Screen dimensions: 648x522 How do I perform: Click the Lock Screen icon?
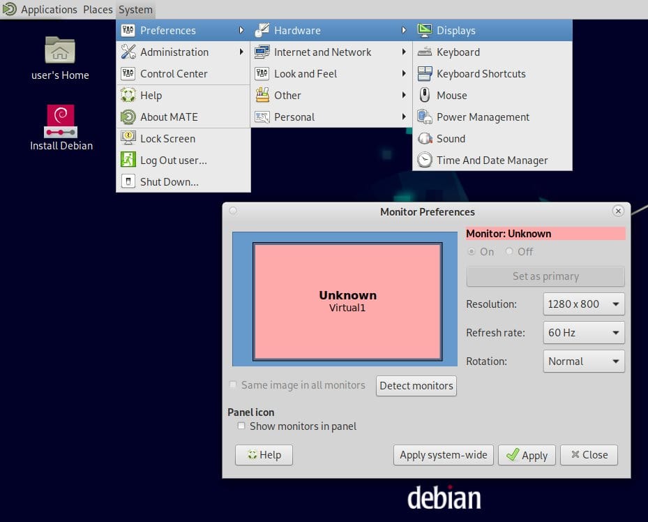point(128,139)
